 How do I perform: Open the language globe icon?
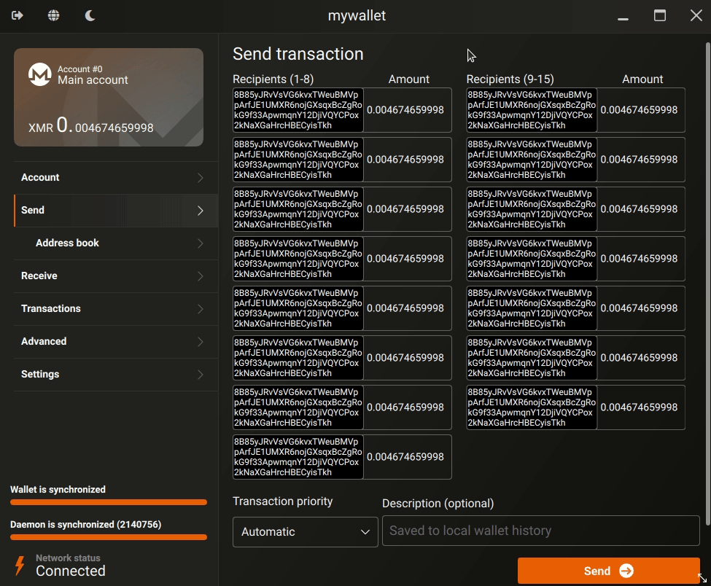pos(53,15)
